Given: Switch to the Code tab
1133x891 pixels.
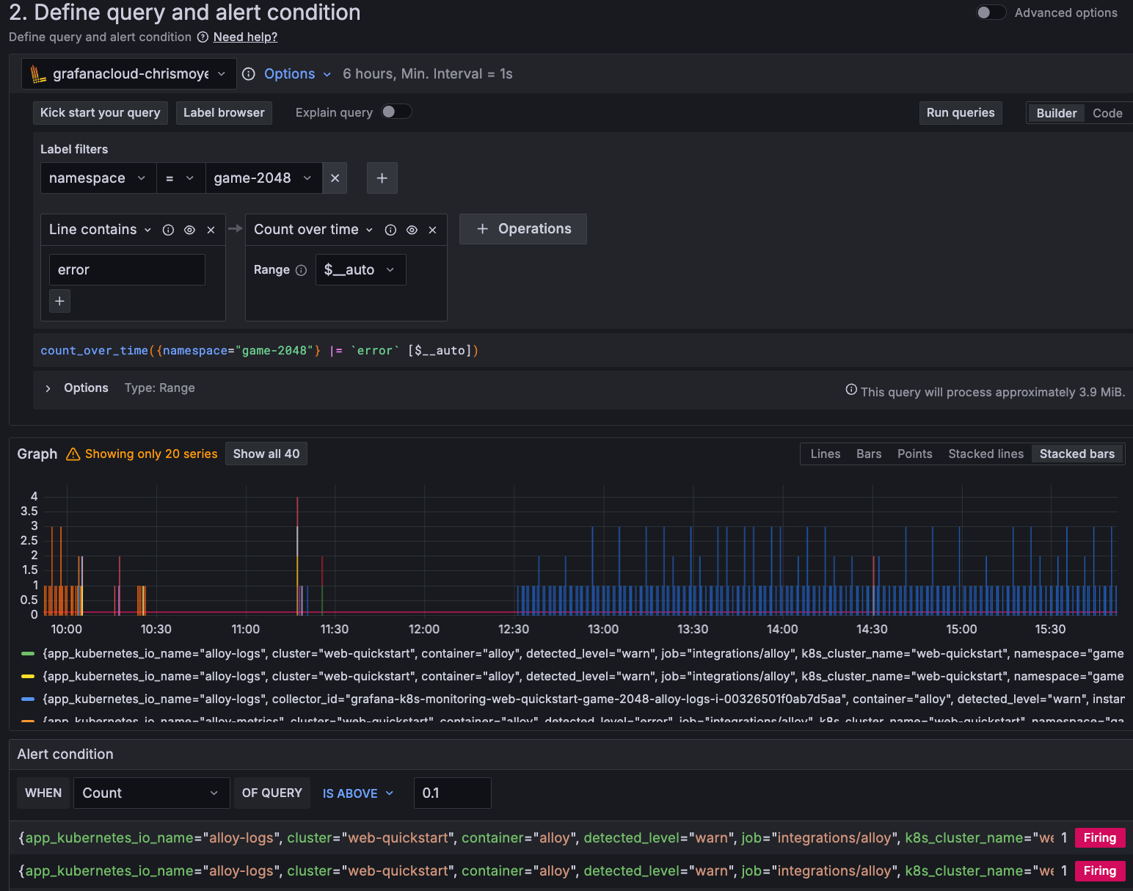Looking at the screenshot, I should point(1107,113).
